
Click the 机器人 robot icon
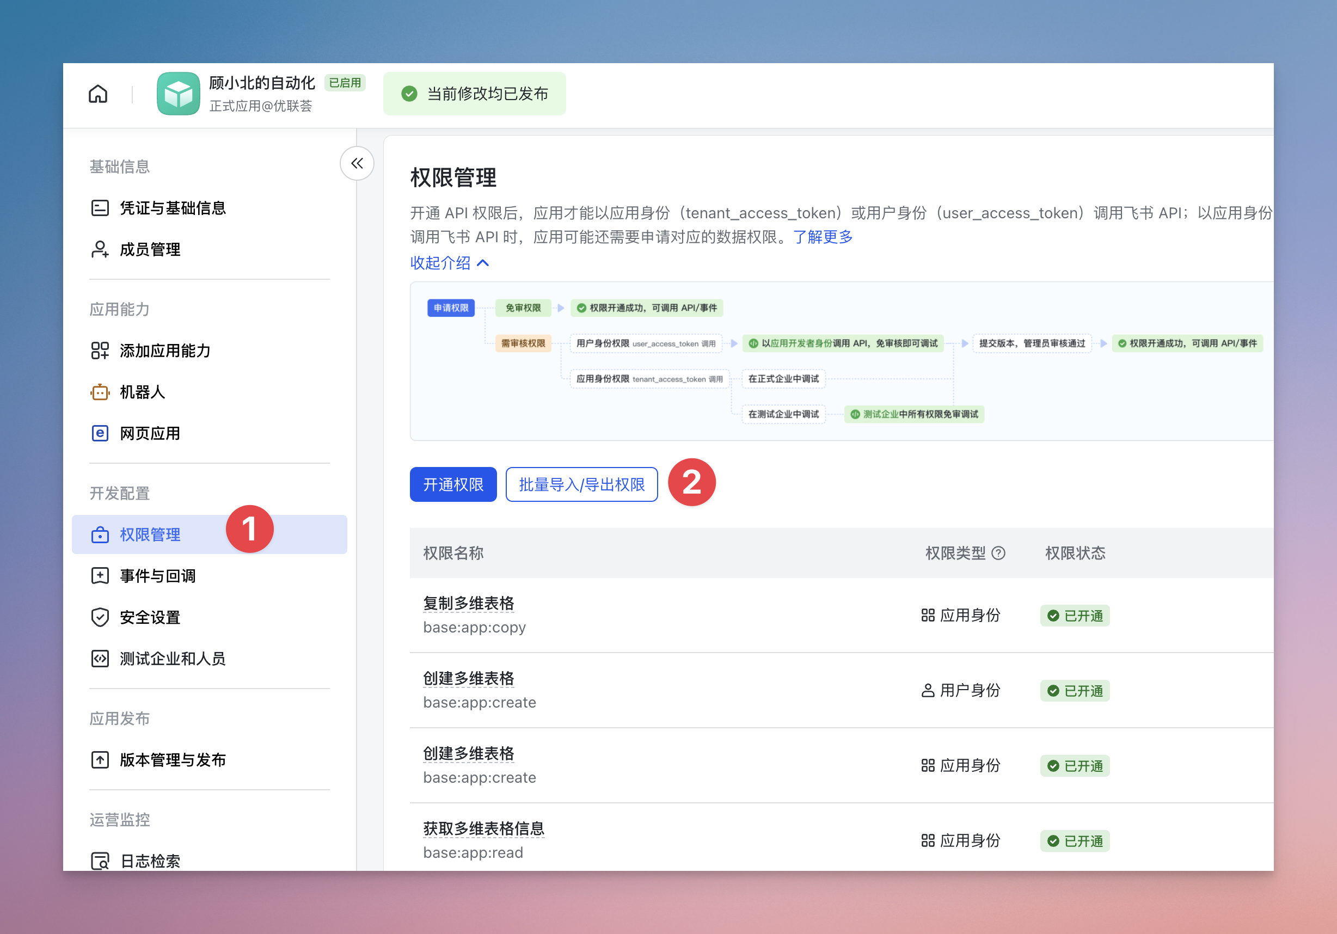[x=100, y=392]
